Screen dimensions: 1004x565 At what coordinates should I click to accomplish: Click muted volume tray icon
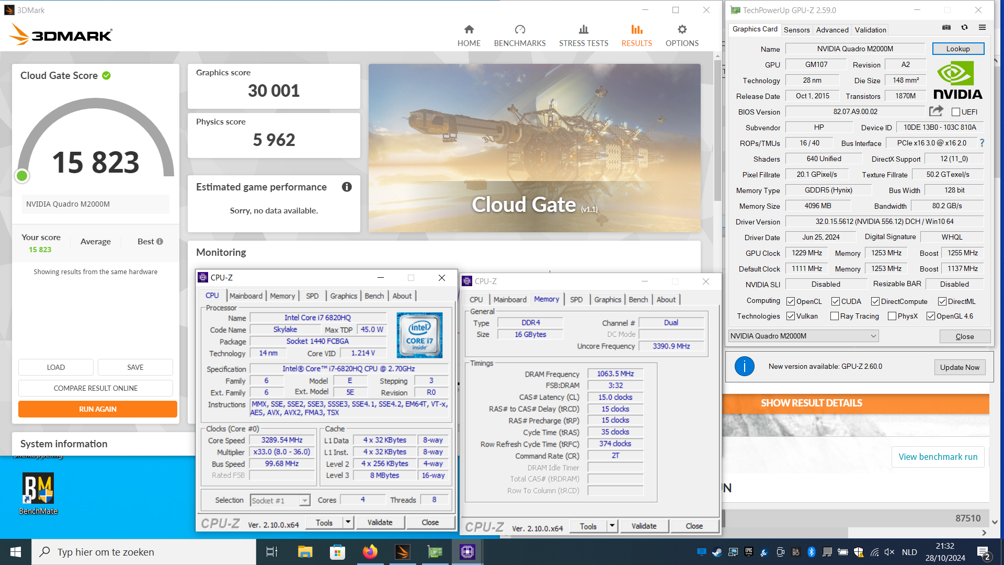(889, 552)
